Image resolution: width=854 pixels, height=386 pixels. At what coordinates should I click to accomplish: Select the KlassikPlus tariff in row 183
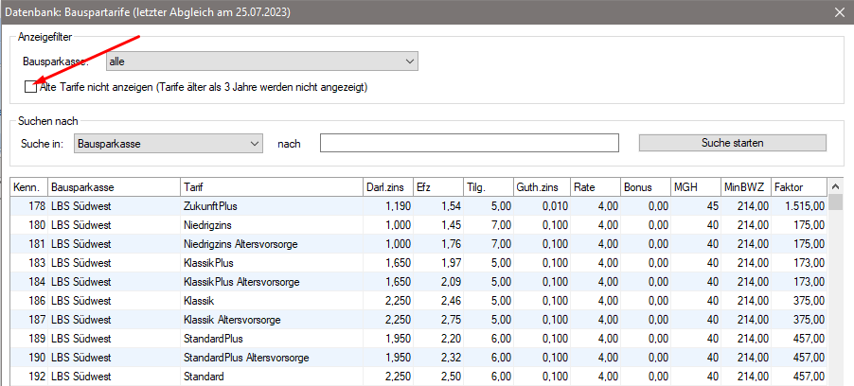tap(209, 263)
